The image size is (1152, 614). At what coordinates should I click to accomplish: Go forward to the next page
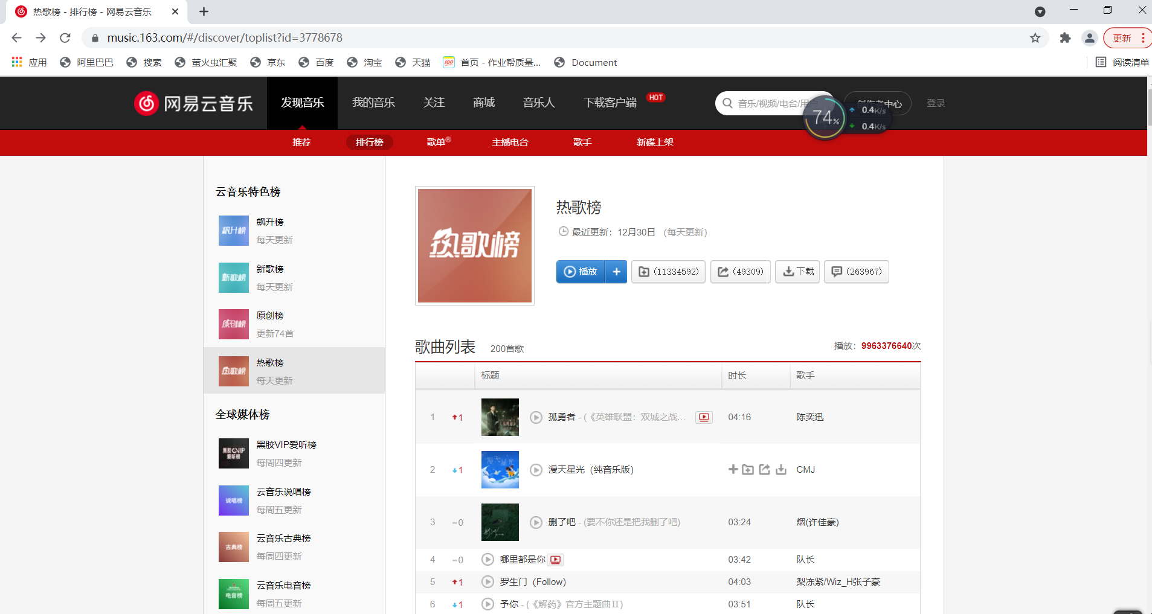pyautogui.click(x=40, y=38)
